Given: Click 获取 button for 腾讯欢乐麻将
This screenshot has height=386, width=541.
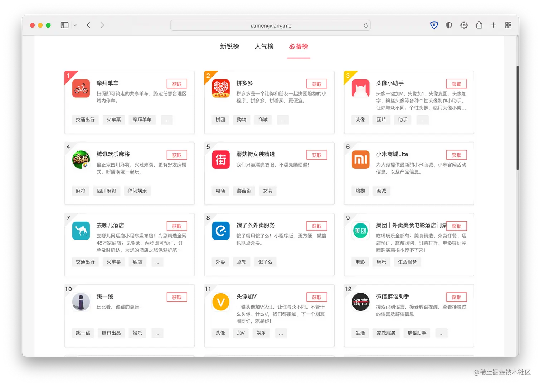Looking at the screenshot, I should click(177, 155).
